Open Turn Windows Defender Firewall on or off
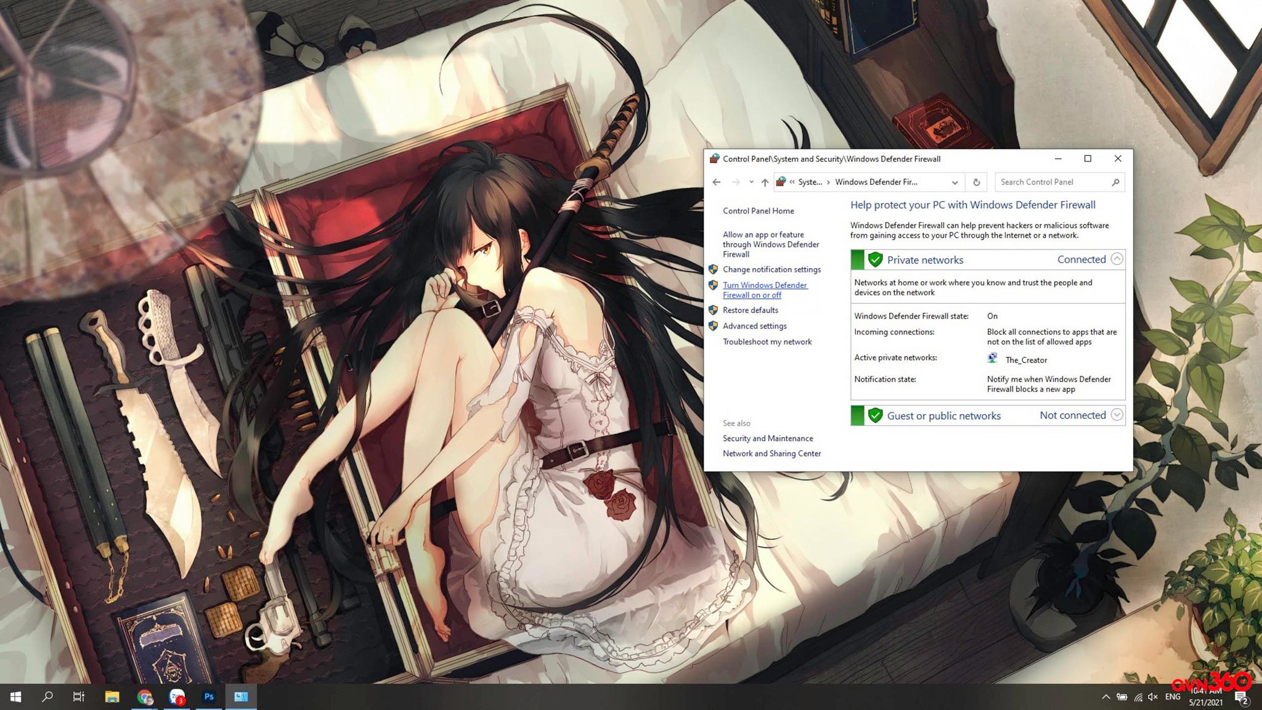This screenshot has height=710, width=1262. (765, 290)
